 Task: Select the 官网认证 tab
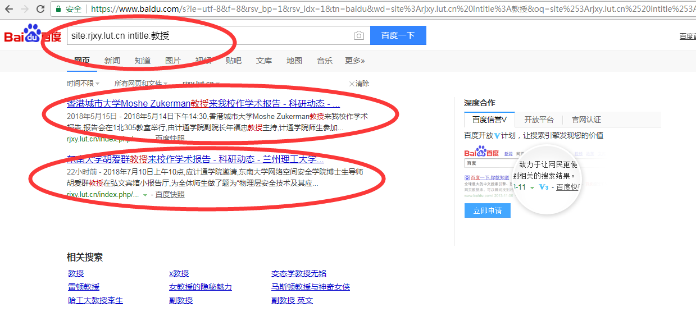click(x=586, y=120)
